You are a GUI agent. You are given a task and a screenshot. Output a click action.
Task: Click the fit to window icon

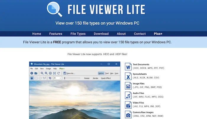[x=54, y=73]
